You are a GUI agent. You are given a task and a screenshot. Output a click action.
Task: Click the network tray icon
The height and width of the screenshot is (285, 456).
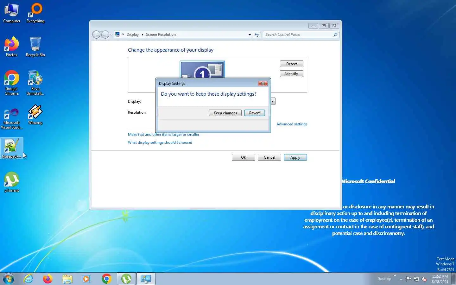click(416, 279)
